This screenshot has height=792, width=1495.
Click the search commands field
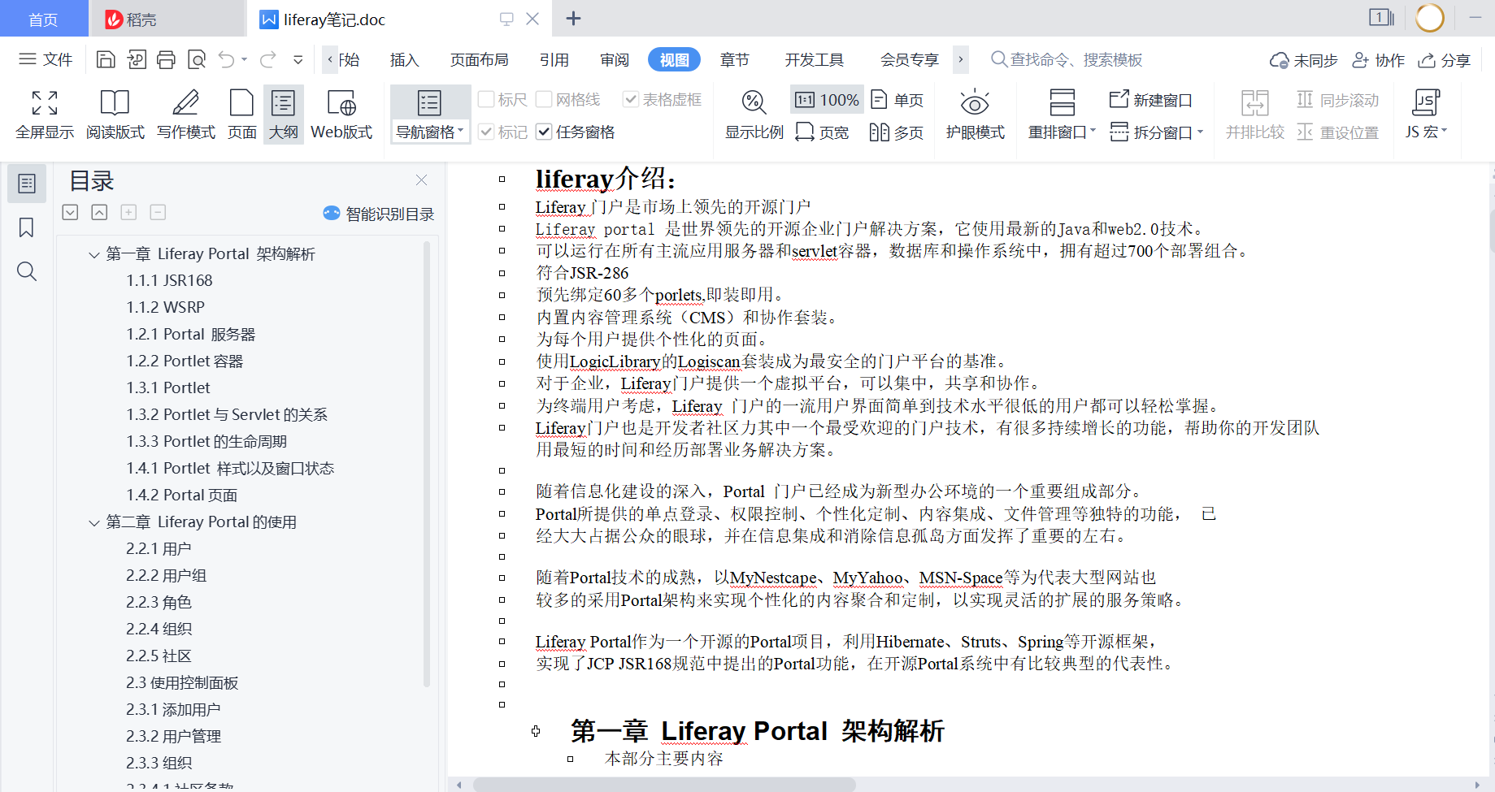1067,59
